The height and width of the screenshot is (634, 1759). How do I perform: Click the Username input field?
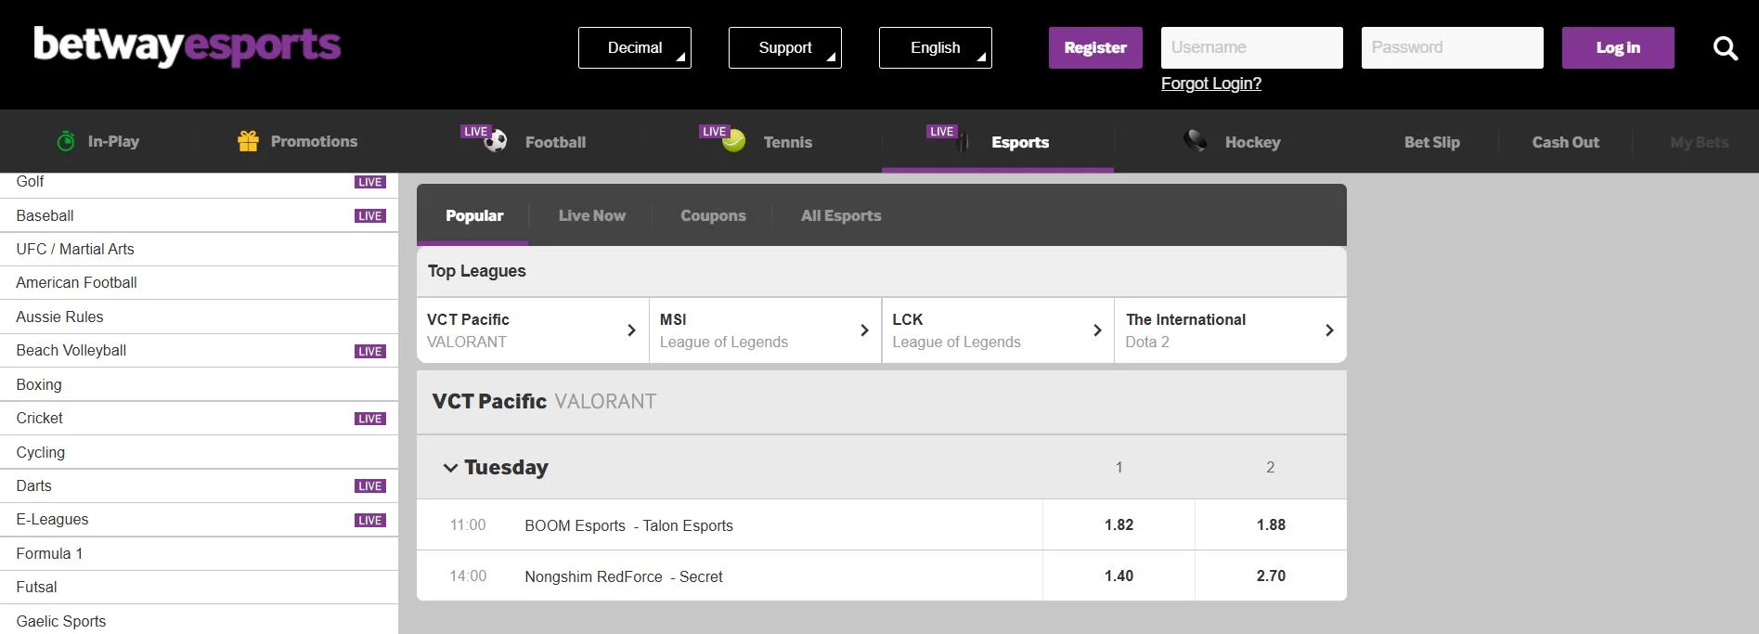pos(1251,47)
